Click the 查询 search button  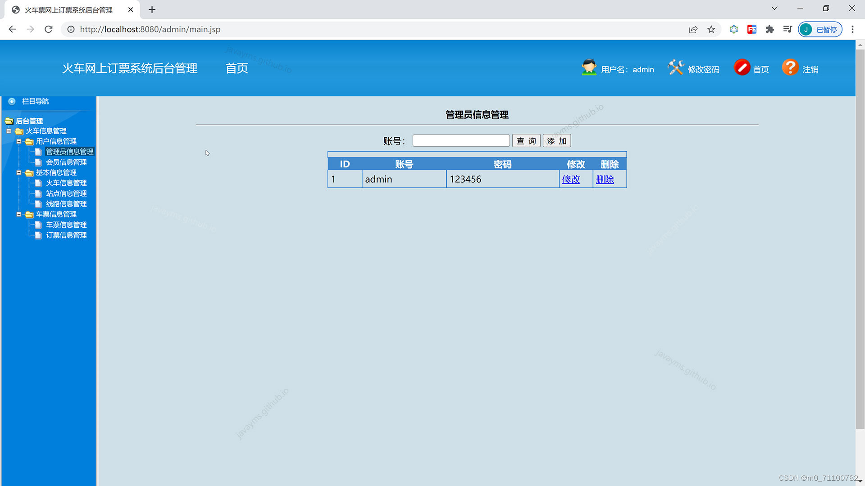point(526,141)
